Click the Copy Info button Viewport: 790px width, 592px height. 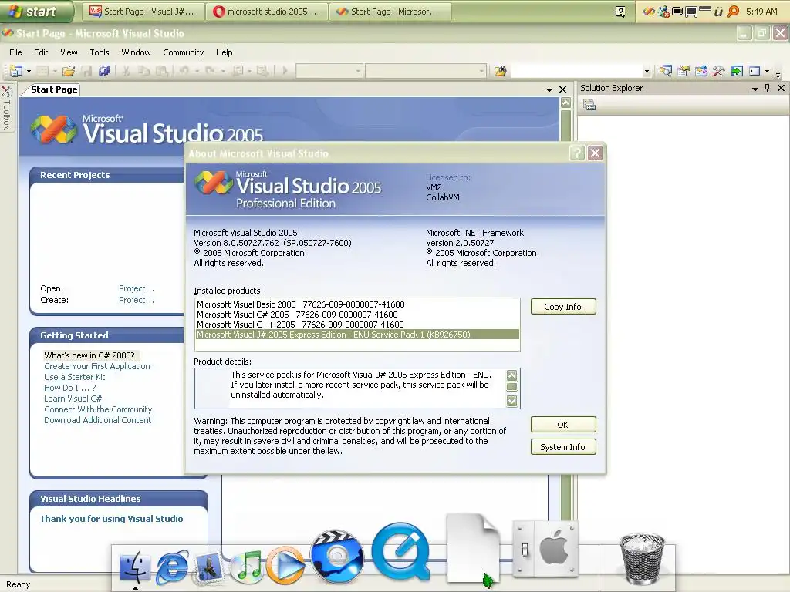click(562, 307)
